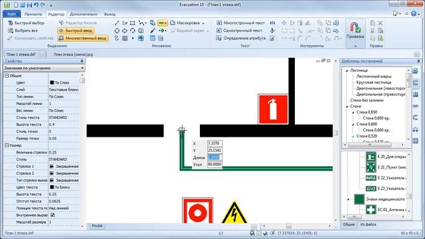The width and height of the screenshot is (425, 239).
Task: Click the Quick select icon
Action: (x=11, y=23)
